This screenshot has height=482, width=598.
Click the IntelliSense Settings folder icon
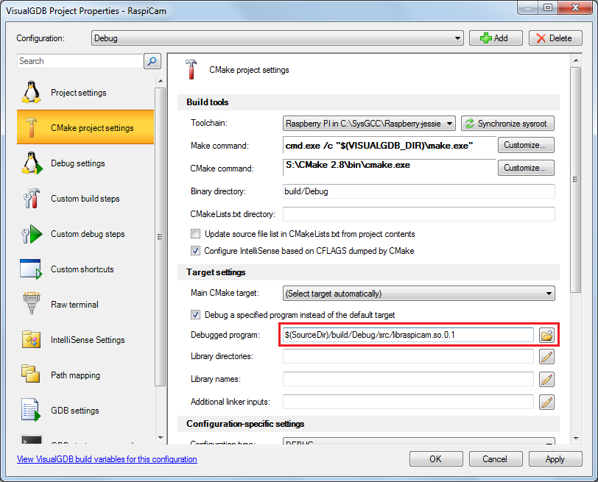(31, 339)
